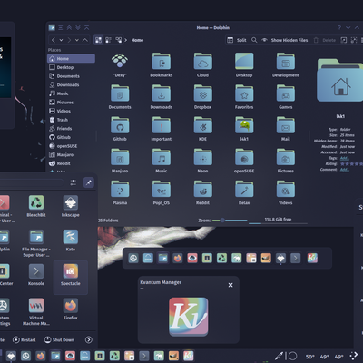The image size is (363, 363).
Task: Click the Firefox icon in the floating dock
Action: (178, 258)
